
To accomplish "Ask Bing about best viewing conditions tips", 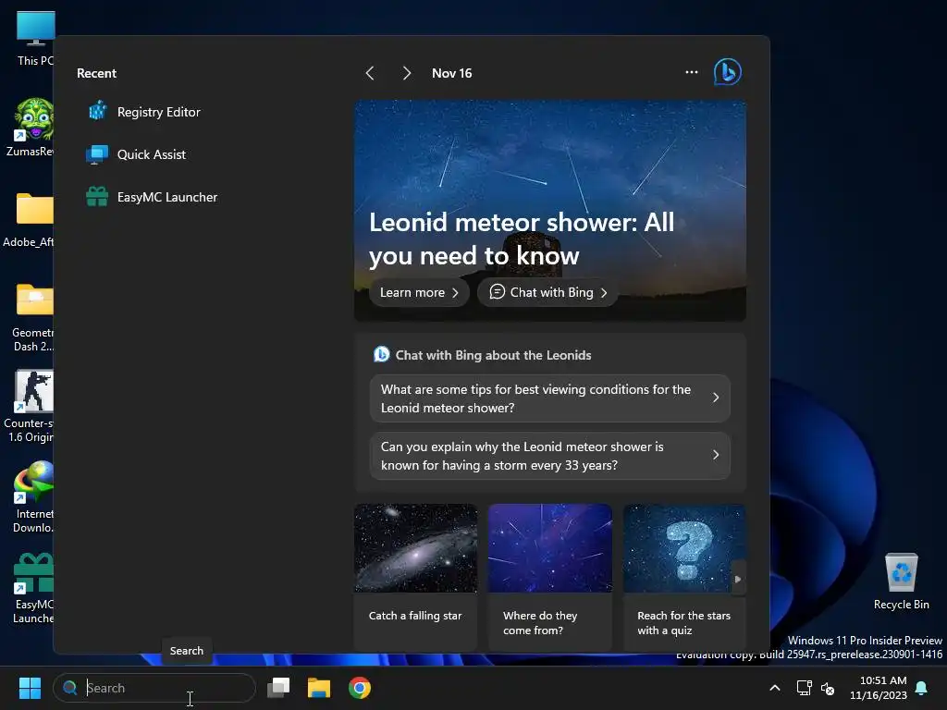I will coord(549,398).
